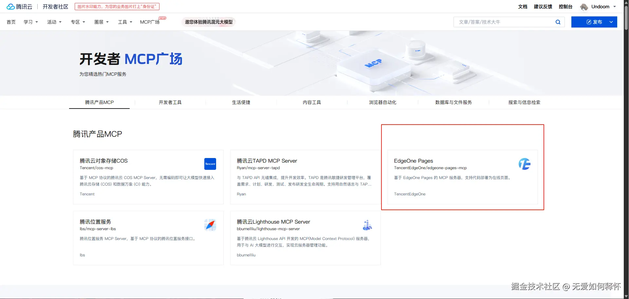Click the 邀您体验腾讯混元大模型 banner

tap(209, 22)
